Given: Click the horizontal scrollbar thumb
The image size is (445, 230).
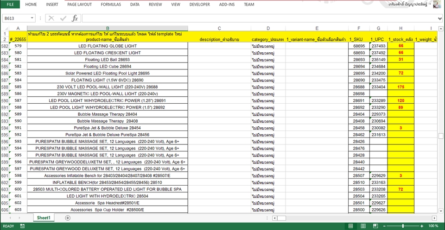Looking at the screenshot, I should point(282,218).
